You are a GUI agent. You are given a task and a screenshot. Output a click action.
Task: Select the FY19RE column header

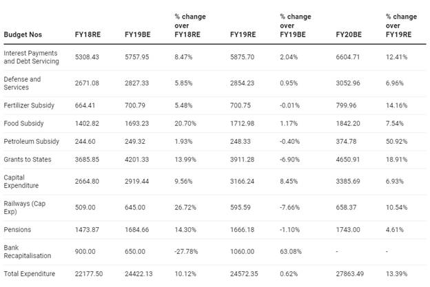pos(243,35)
